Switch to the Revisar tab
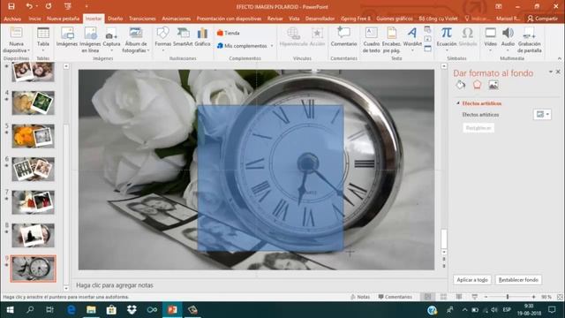Screen dimensions: 565x318 [x=275, y=19]
